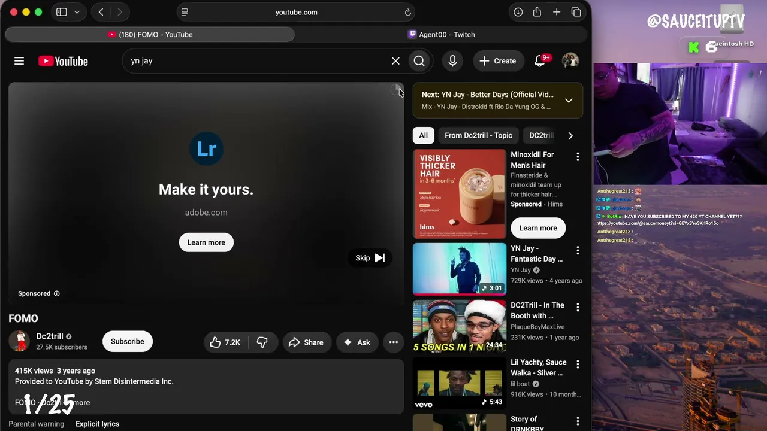Image resolution: width=767 pixels, height=431 pixels.
Task: Click the 'Explicit lyrics' label
Action: [97, 424]
